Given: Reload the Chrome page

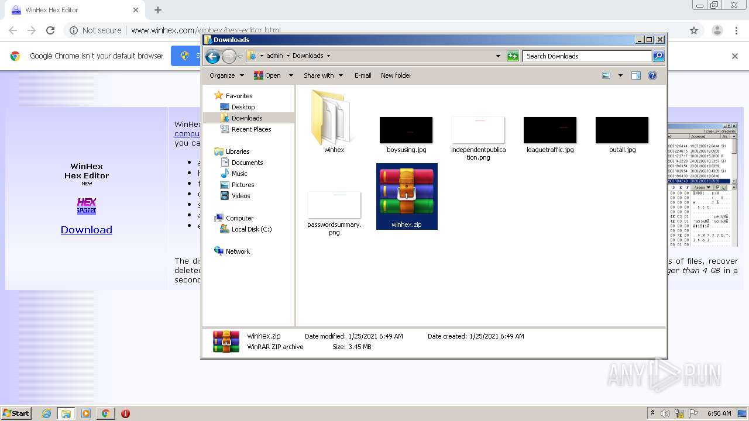Looking at the screenshot, I should (x=50, y=30).
